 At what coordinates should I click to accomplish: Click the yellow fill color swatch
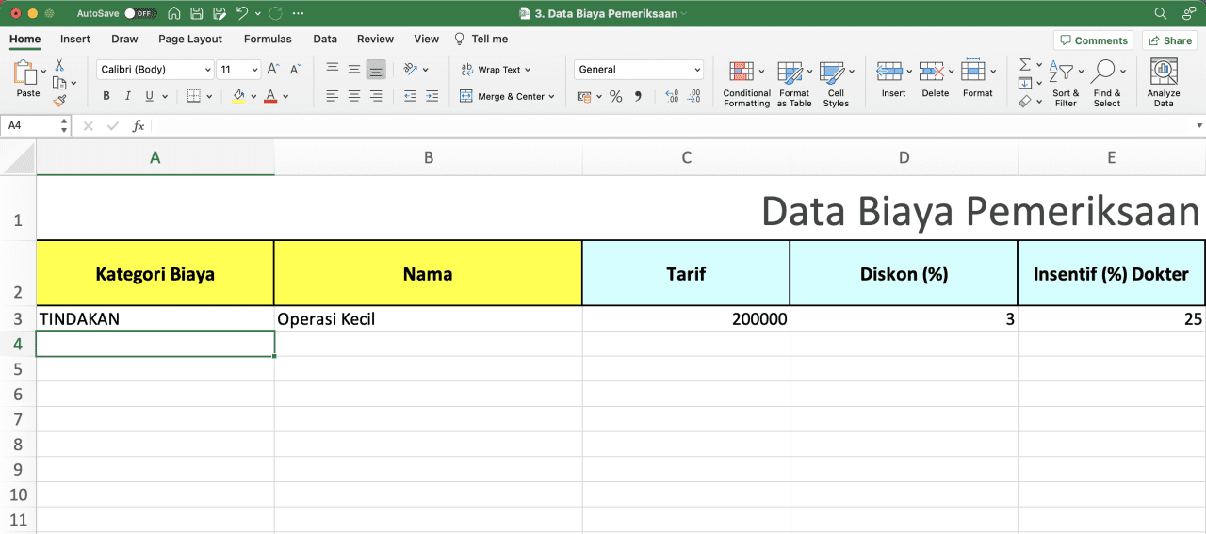238,96
